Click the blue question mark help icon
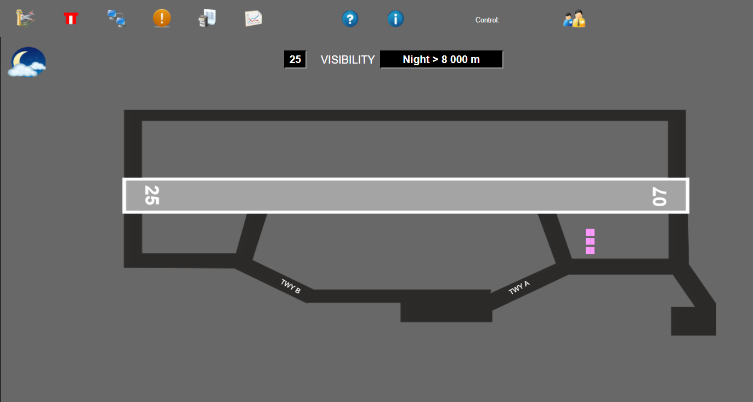This screenshot has height=402, width=753. pyautogui.click(x=350, y=19)
